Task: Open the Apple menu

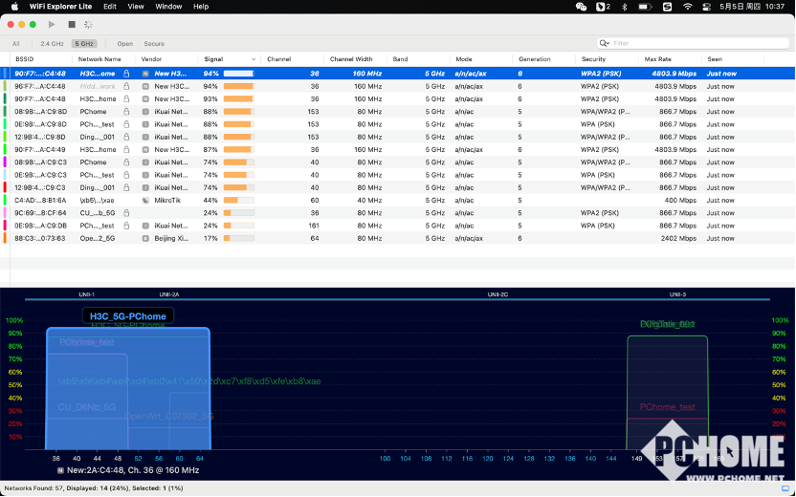Action: [x=14, y=7]
